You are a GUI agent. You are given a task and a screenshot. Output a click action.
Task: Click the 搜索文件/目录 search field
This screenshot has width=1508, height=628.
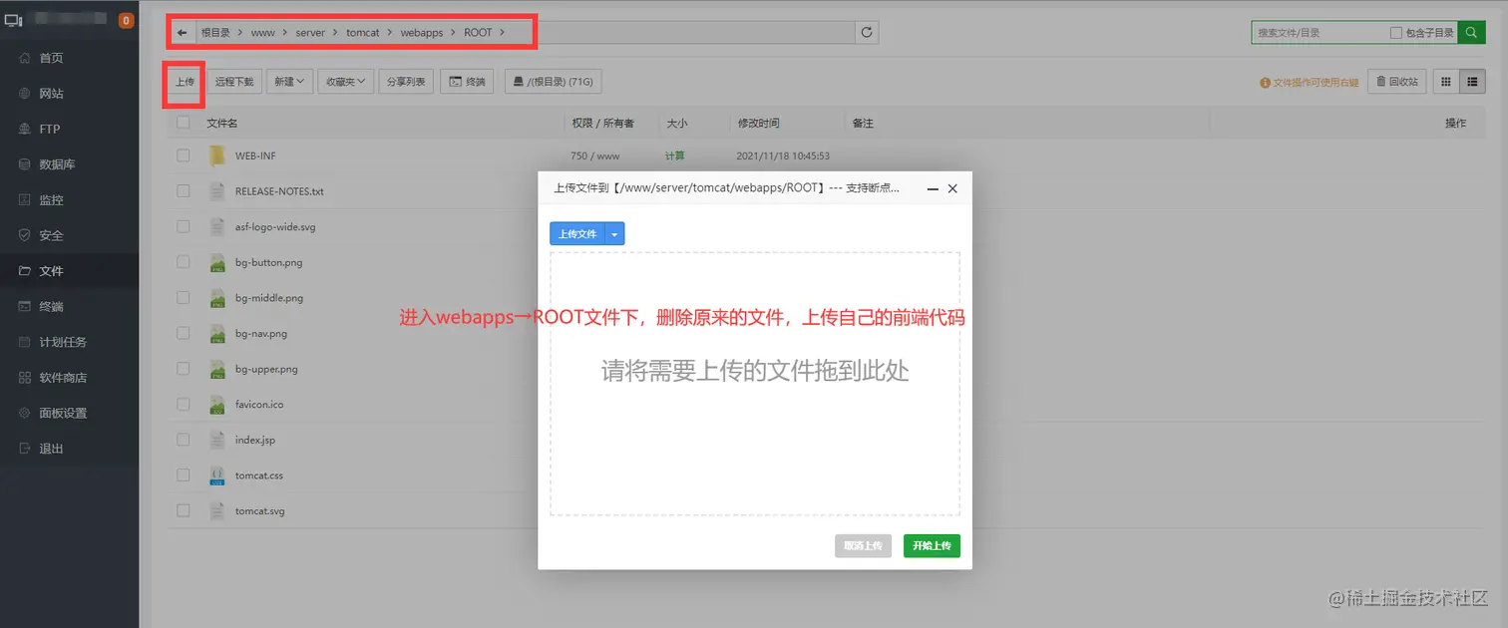[1319, 33]
